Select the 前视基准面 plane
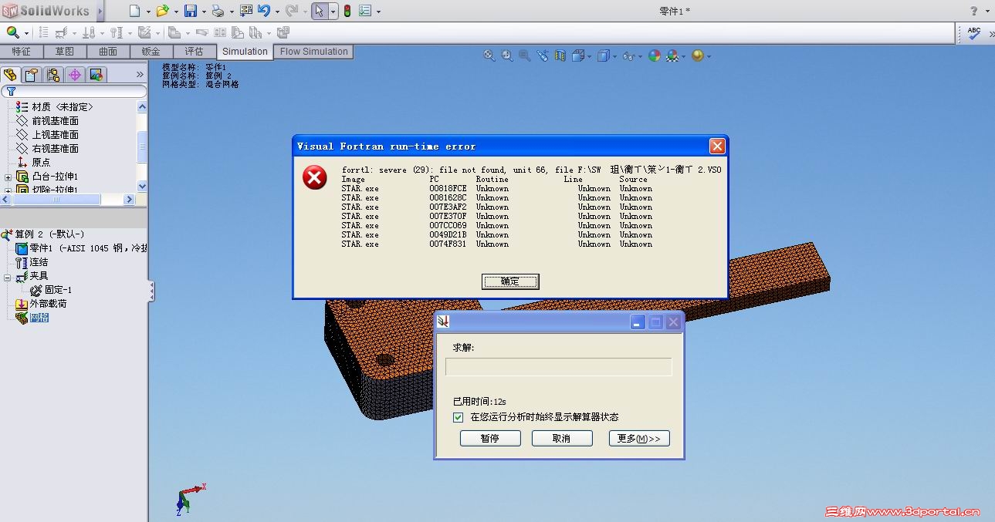Screen dimensions: 995x522 coord(47,121)
